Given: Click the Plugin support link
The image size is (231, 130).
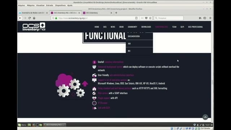Looking at the screenshot, I should pyautogui.click(x=104, y=98).
